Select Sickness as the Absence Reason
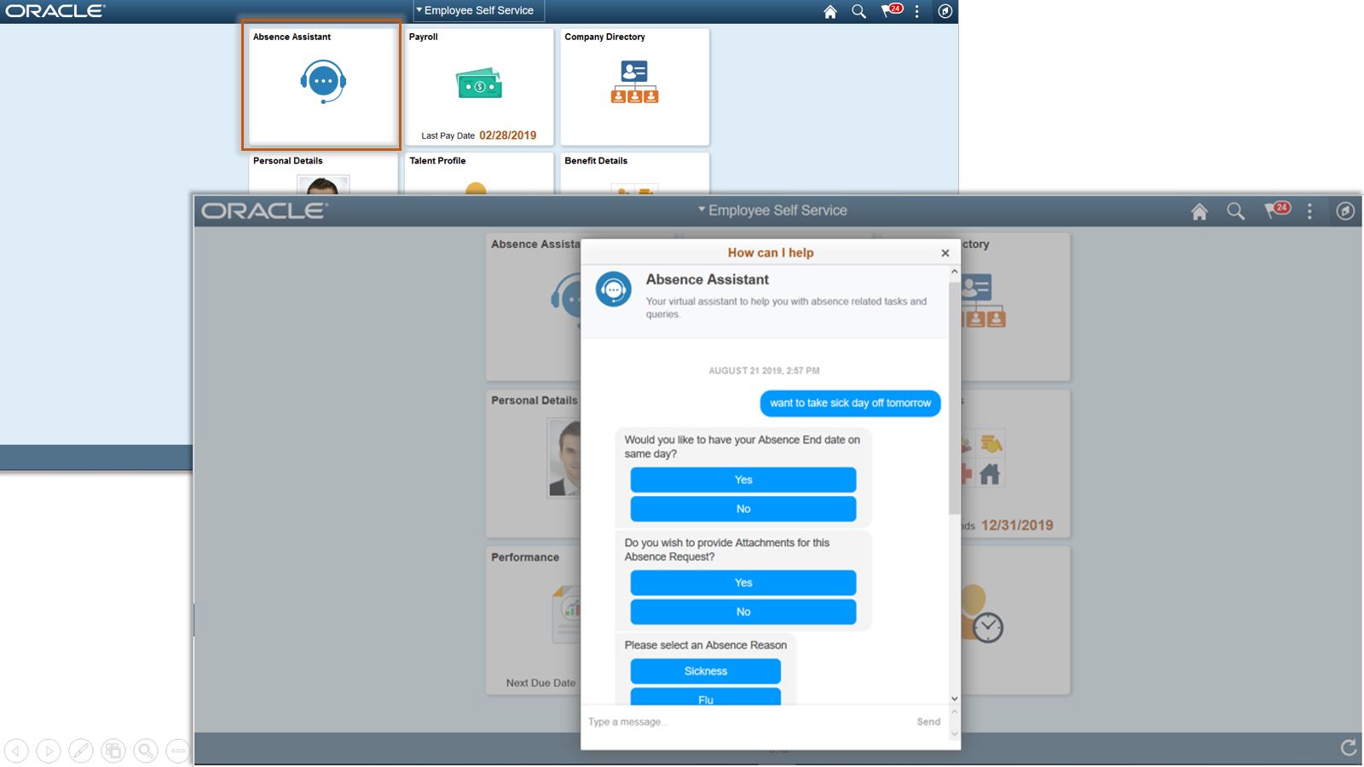This screenshot has width=1364, height=767. point(706,672)
